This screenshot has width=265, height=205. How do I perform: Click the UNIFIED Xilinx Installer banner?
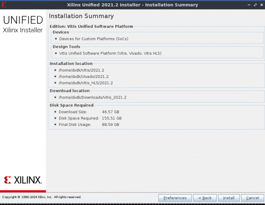pos(23,24)
